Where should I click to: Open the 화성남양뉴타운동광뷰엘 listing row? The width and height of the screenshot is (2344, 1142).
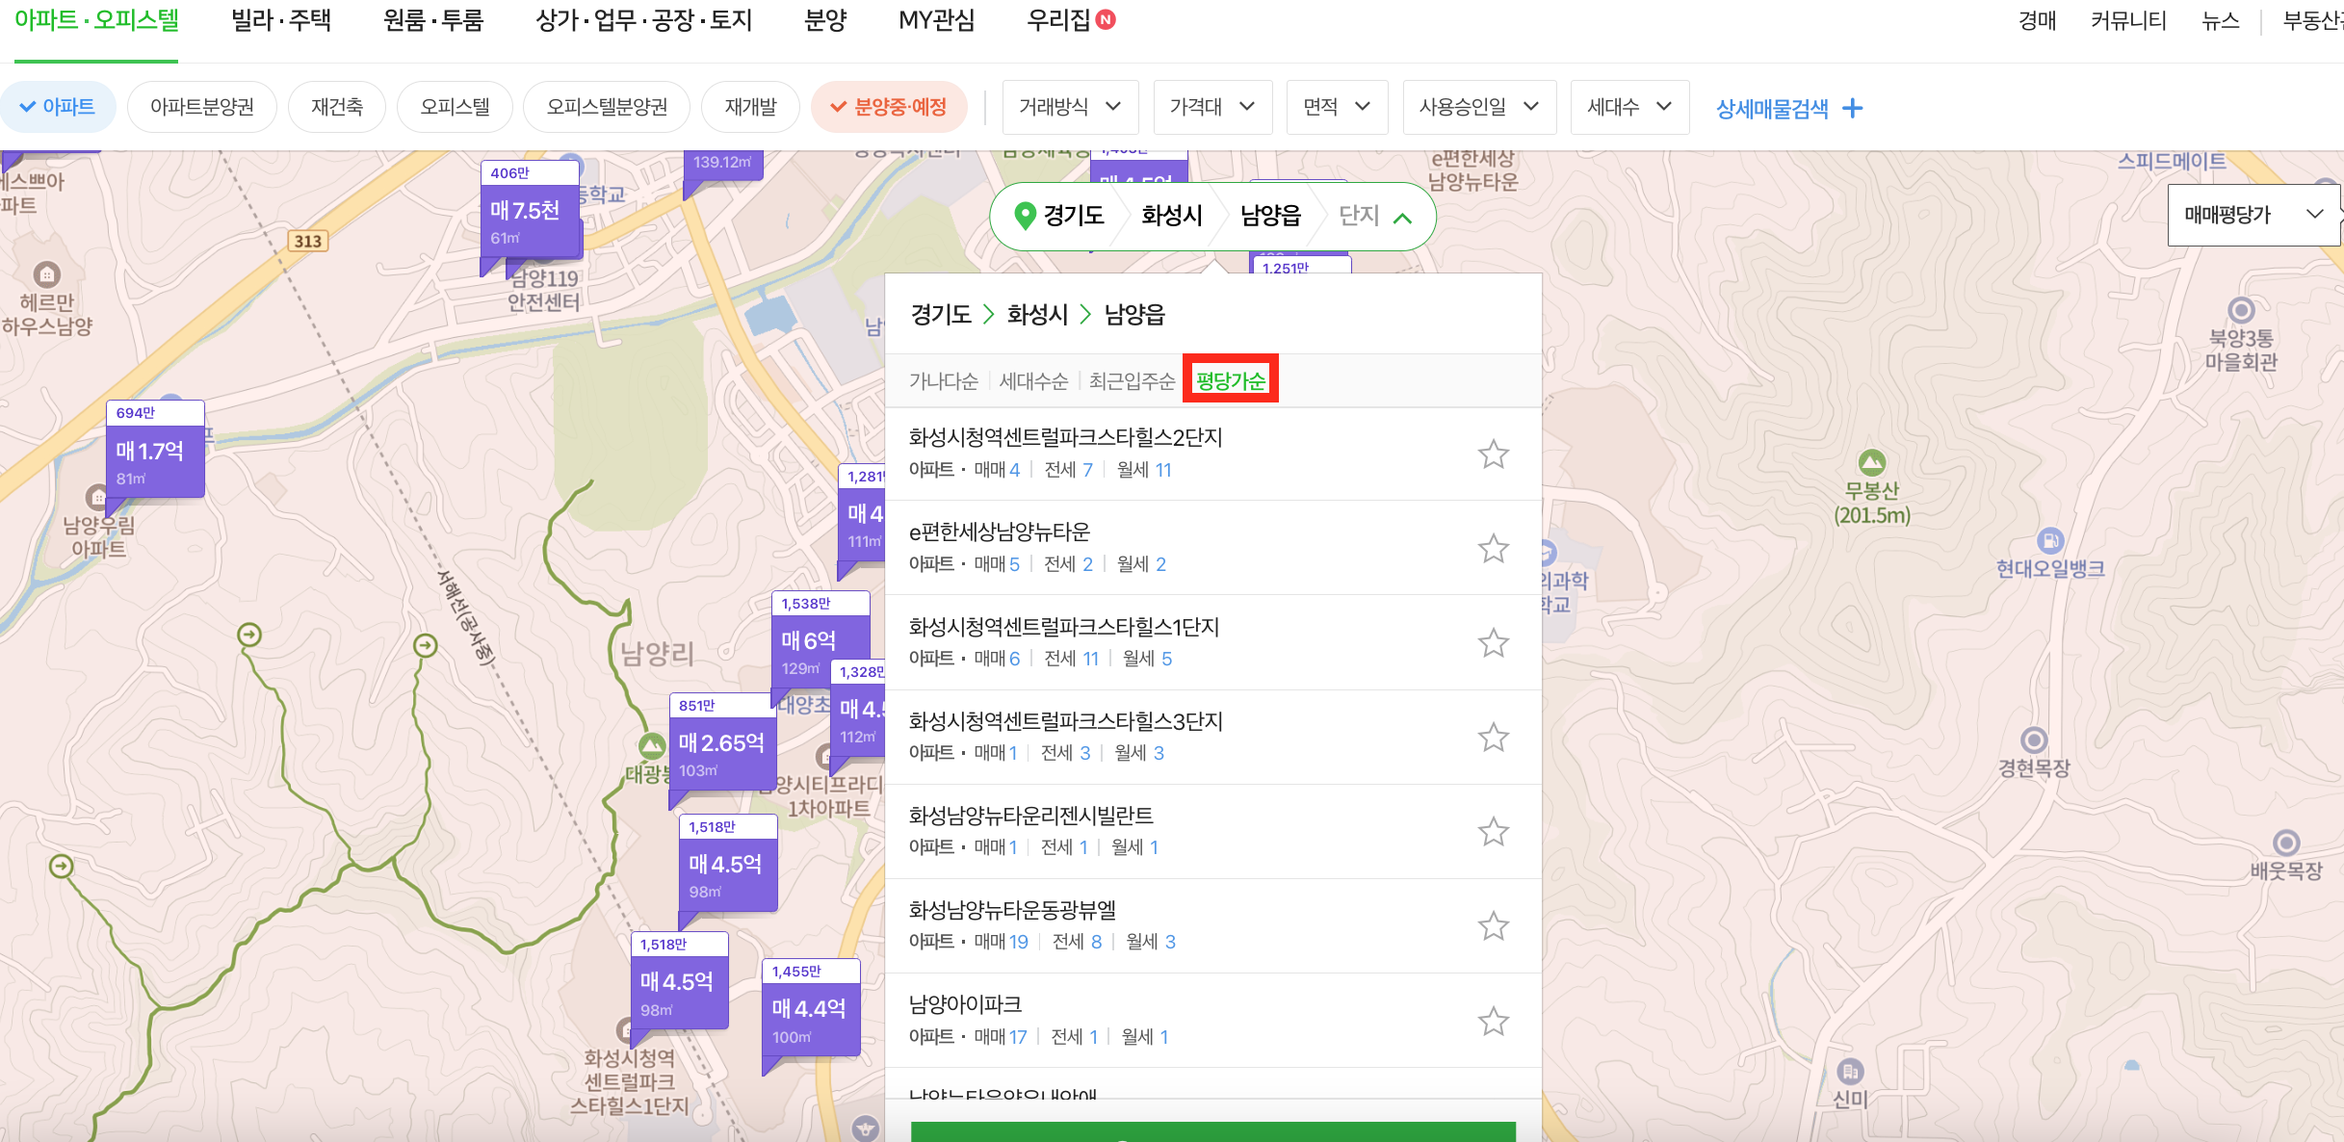1212,925
